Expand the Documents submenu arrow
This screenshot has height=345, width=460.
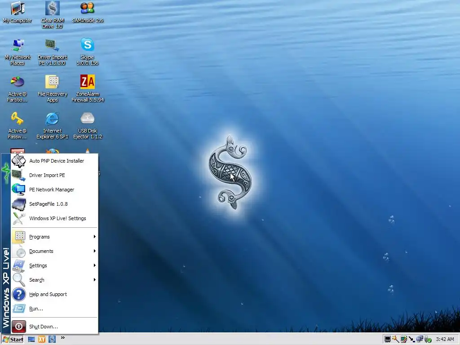pyautogui.click(x=94, y=251)
